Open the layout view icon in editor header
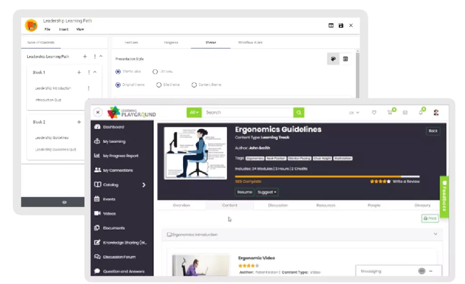This screenshot has height=284, width=465. (x=331, y=25)
